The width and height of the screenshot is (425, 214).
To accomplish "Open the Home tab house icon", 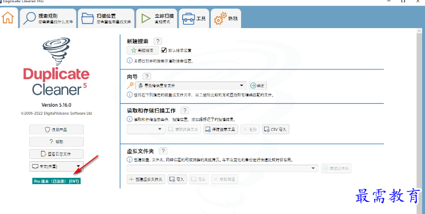I will (8, 18).
